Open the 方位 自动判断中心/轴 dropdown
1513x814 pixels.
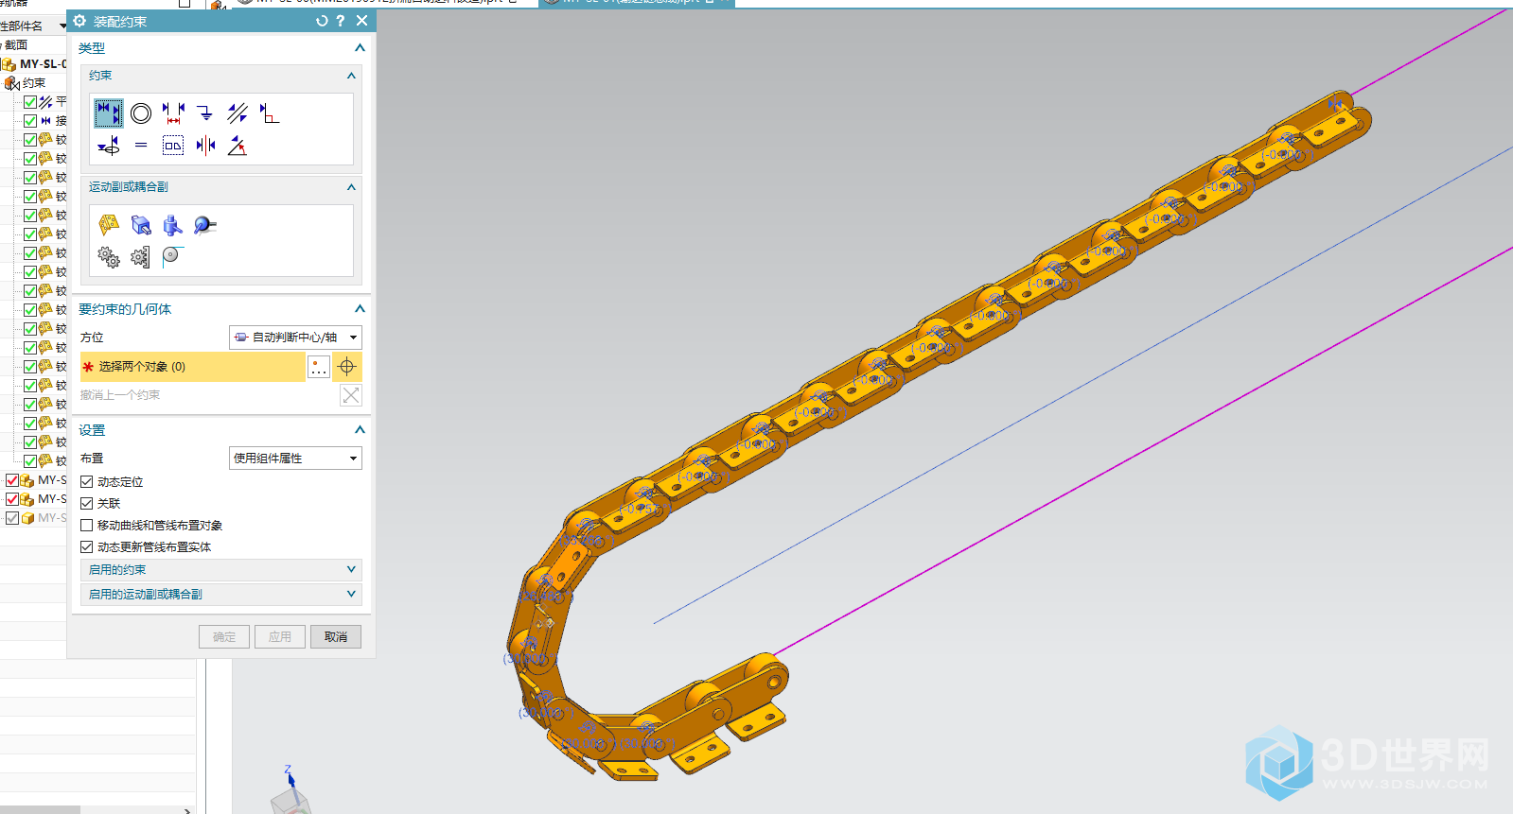click(295, 338)
